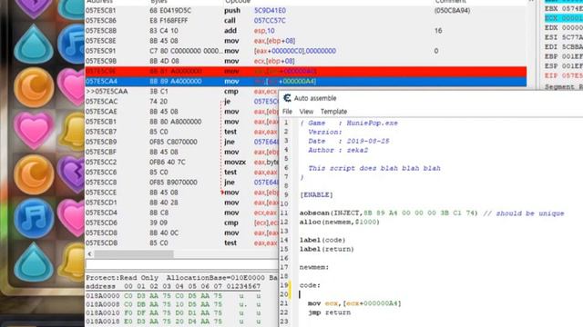Click hex dump row at address 018A0018
Viewport: 583px width, 327px height.
click(174, 322)
